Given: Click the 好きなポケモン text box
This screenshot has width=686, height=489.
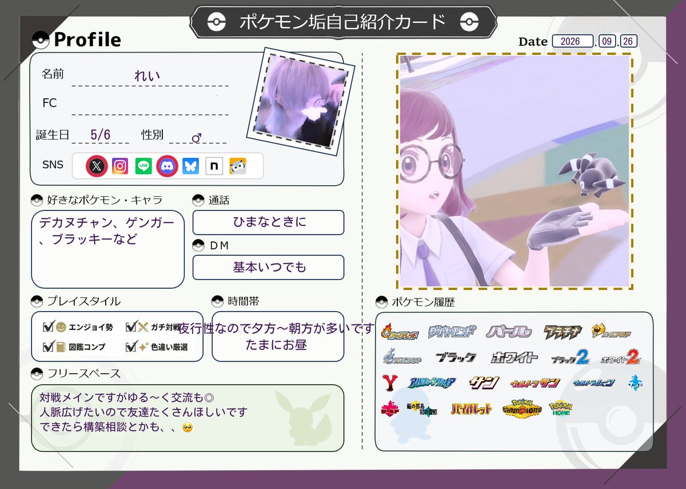Looking at the screenshot, I should point(107,249).
